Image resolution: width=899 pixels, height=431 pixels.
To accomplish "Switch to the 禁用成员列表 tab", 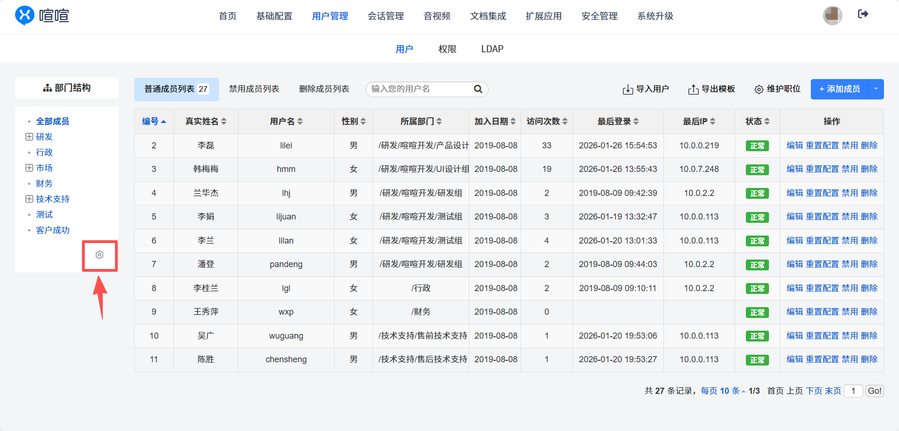I will tap(254, 89).
